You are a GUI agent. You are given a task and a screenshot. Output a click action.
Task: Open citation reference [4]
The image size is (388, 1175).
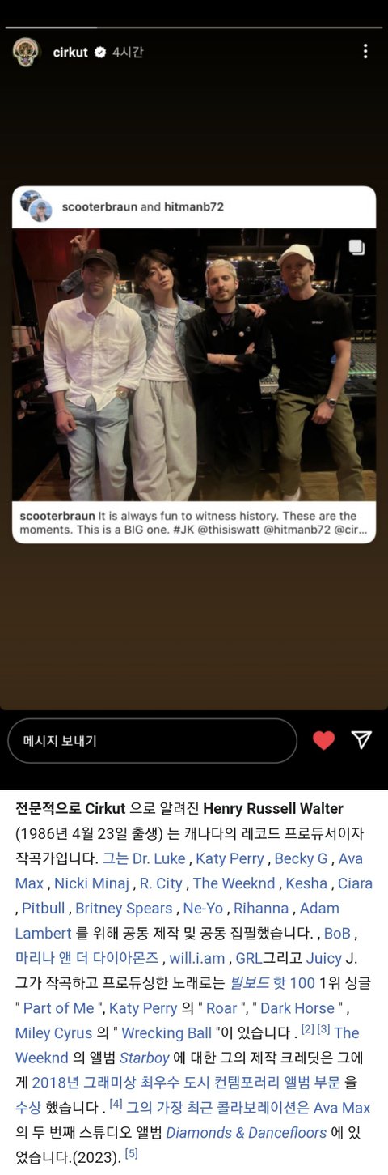pos(116,1105)
